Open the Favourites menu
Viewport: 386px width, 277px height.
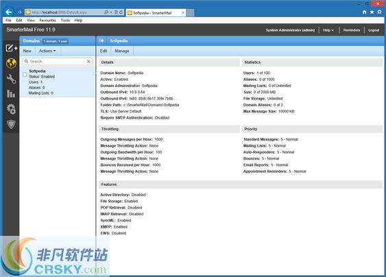coord(48,21)
